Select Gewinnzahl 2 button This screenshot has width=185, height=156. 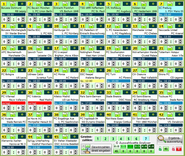(105, 139)
